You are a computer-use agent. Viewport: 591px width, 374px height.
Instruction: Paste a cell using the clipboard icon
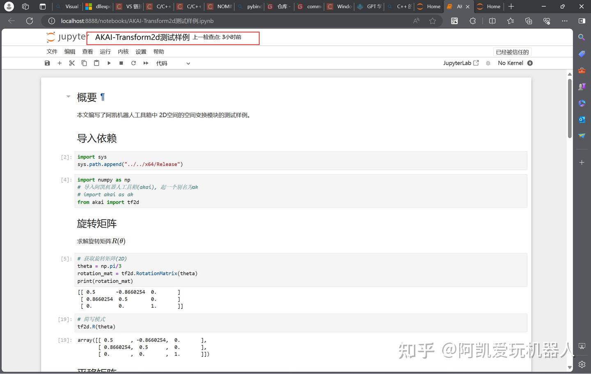pos(96,63)
